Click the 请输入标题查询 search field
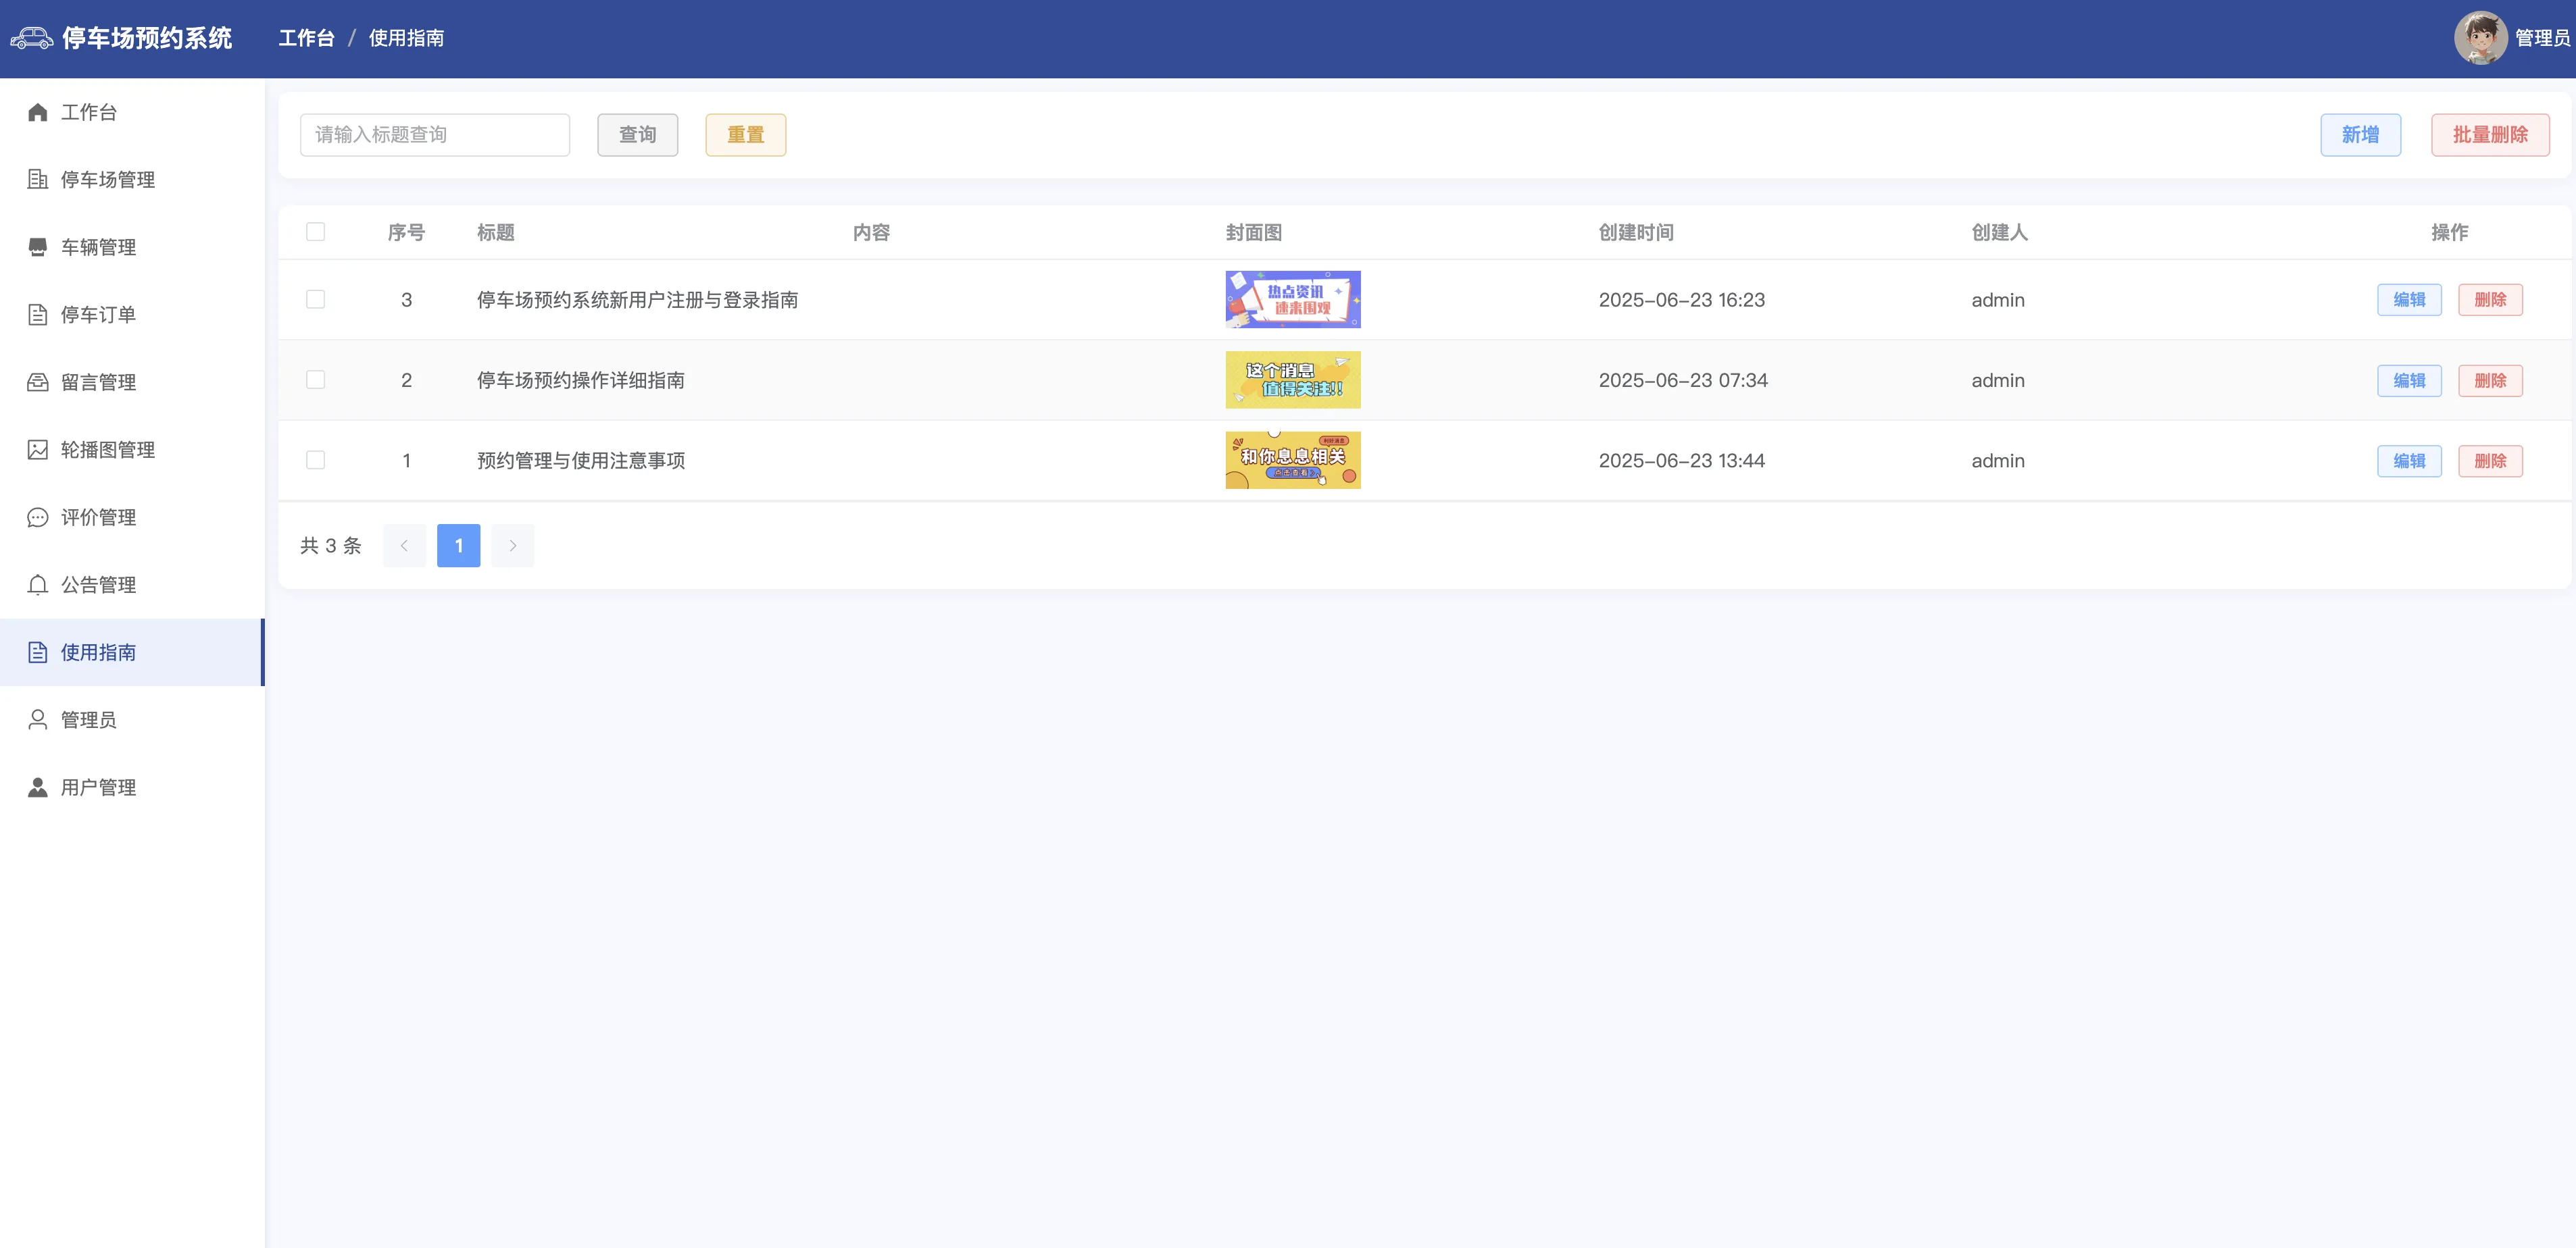The image size is (2576, 1248). [x=434, y=135]
